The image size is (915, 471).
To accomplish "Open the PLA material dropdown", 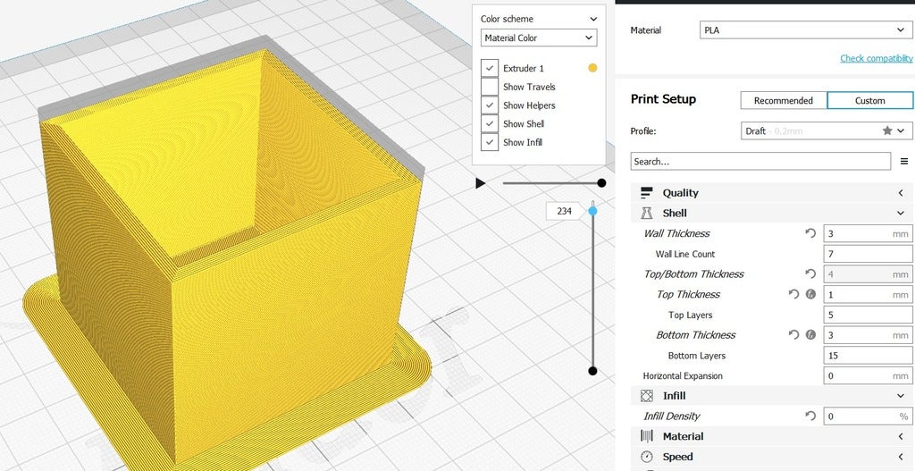I will (x=805, y=30).
